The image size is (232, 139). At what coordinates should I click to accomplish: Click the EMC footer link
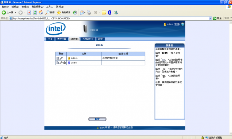(x=115, y=127)
